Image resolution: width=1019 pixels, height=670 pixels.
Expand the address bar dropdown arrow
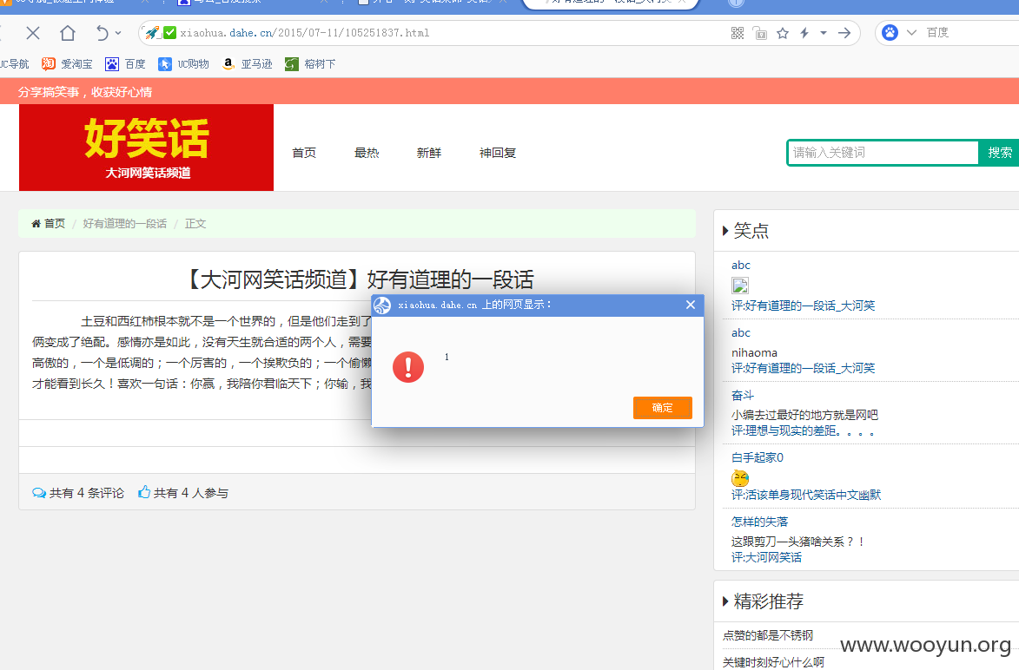(824, 33)
